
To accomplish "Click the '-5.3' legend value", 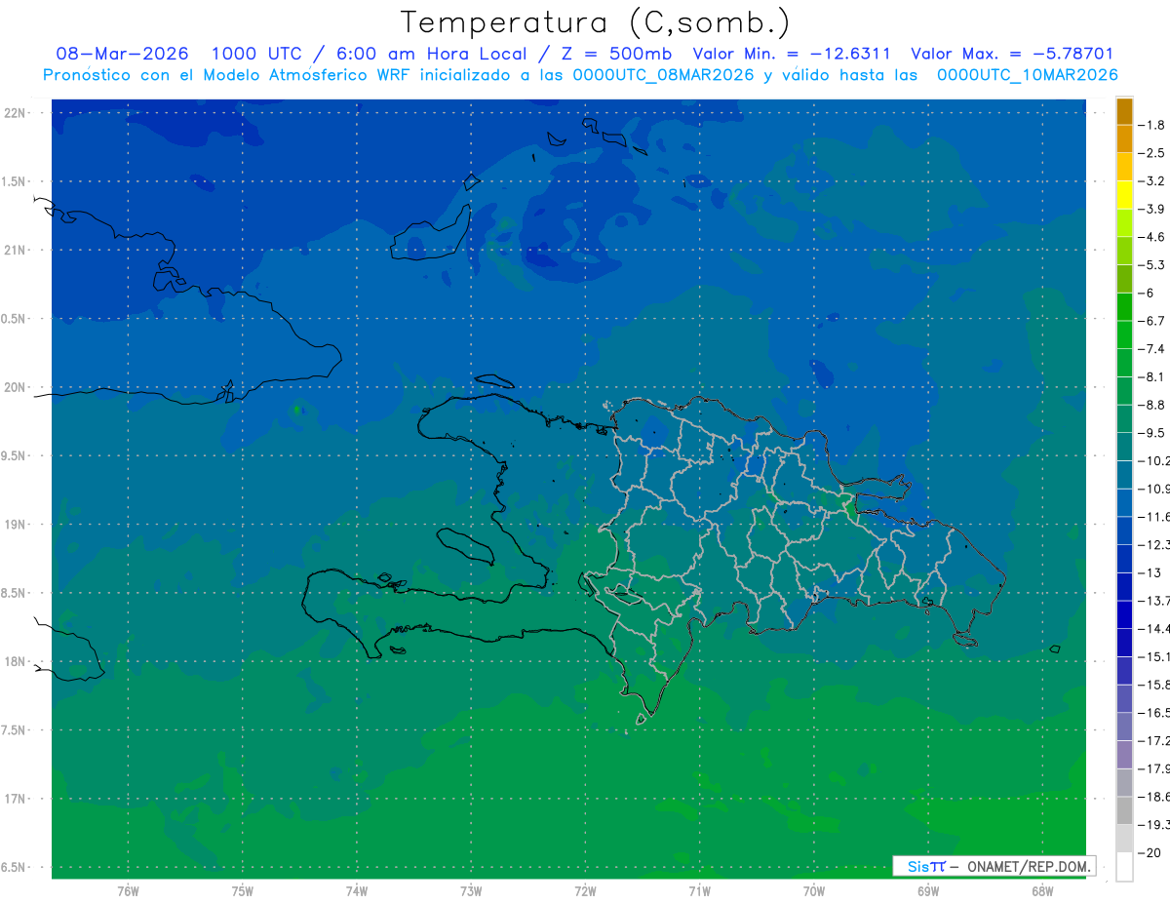I will [x=1151, y=264].
